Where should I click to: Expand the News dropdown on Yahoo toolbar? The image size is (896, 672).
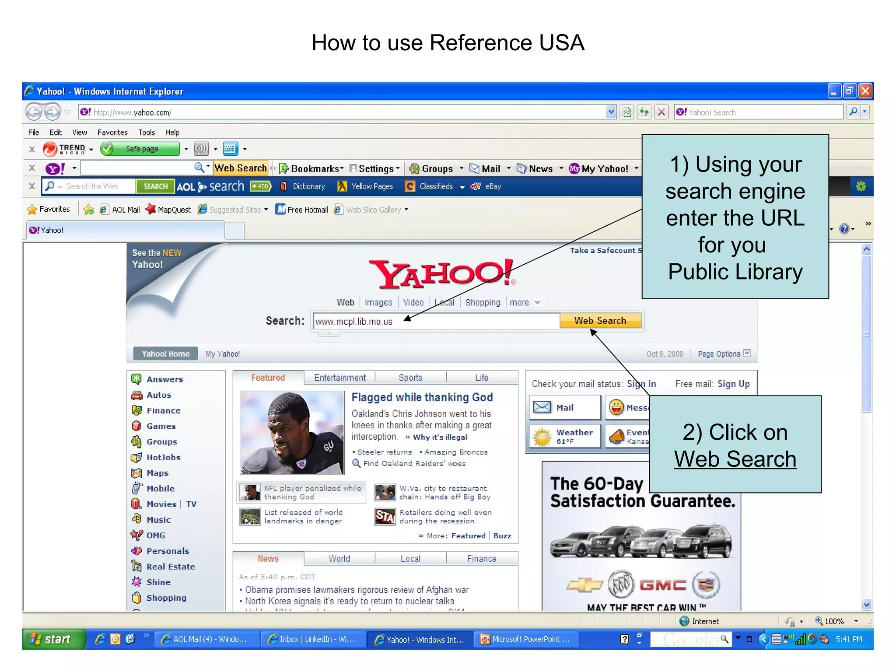click(x=561, y=168)
